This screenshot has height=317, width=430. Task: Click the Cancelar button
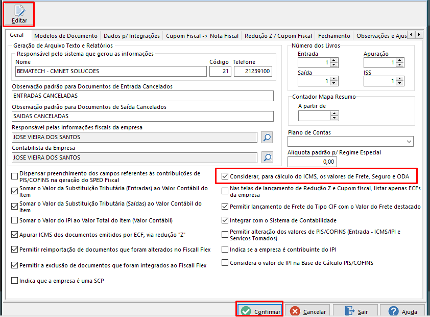(x=308, y=311)
